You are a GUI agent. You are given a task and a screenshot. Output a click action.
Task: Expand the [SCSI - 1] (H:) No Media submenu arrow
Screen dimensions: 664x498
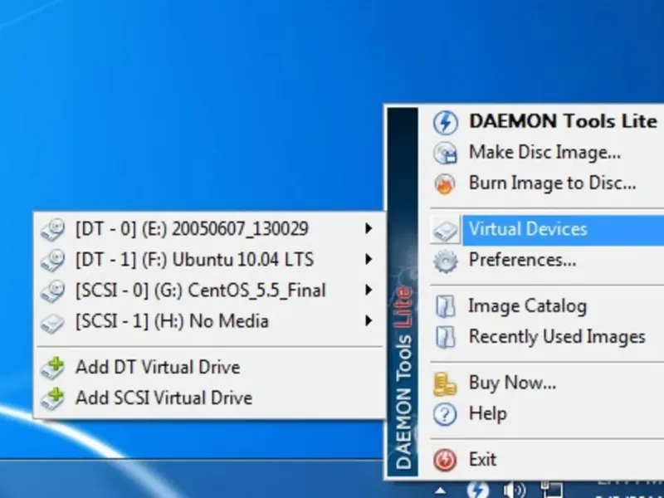coord(369,321)
